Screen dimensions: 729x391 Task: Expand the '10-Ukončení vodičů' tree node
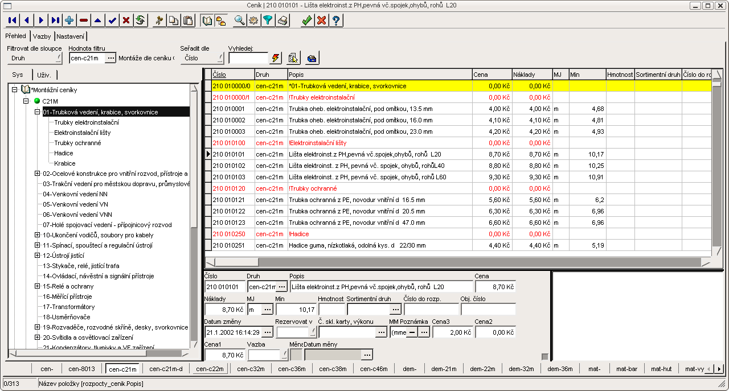pos(38,235)
